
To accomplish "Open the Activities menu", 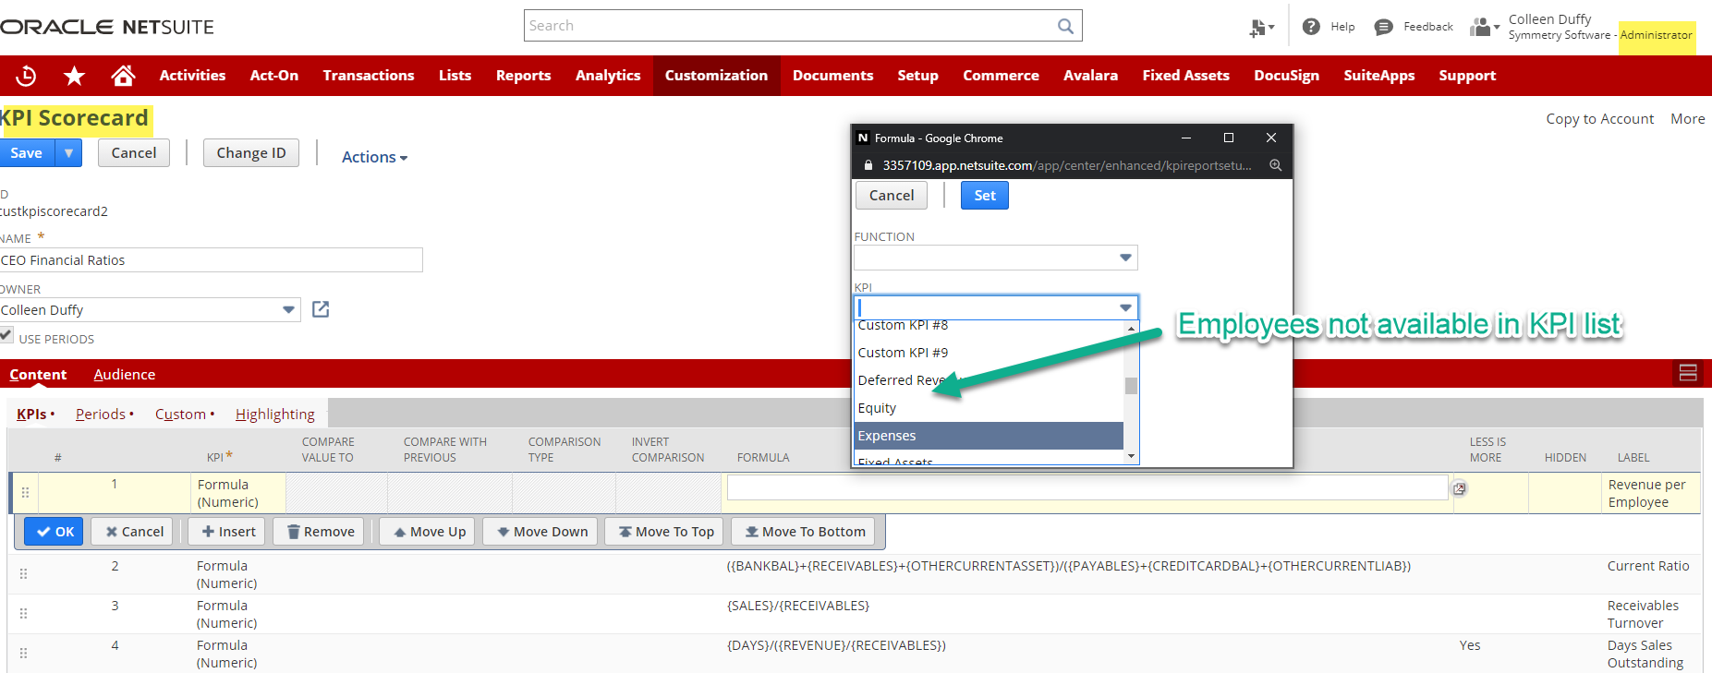I will point(192,76).
